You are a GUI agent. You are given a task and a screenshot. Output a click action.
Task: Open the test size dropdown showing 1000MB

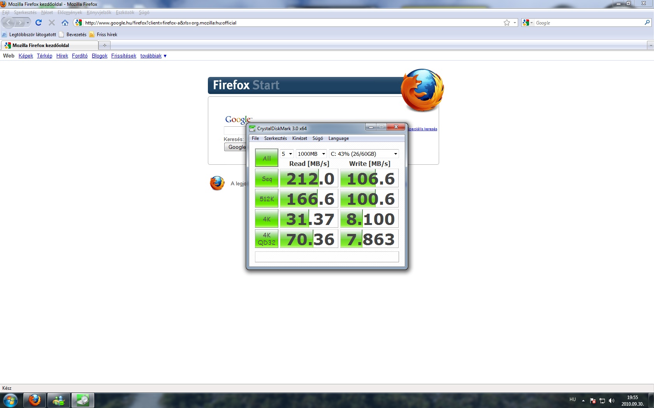click(x=311, y=154)
